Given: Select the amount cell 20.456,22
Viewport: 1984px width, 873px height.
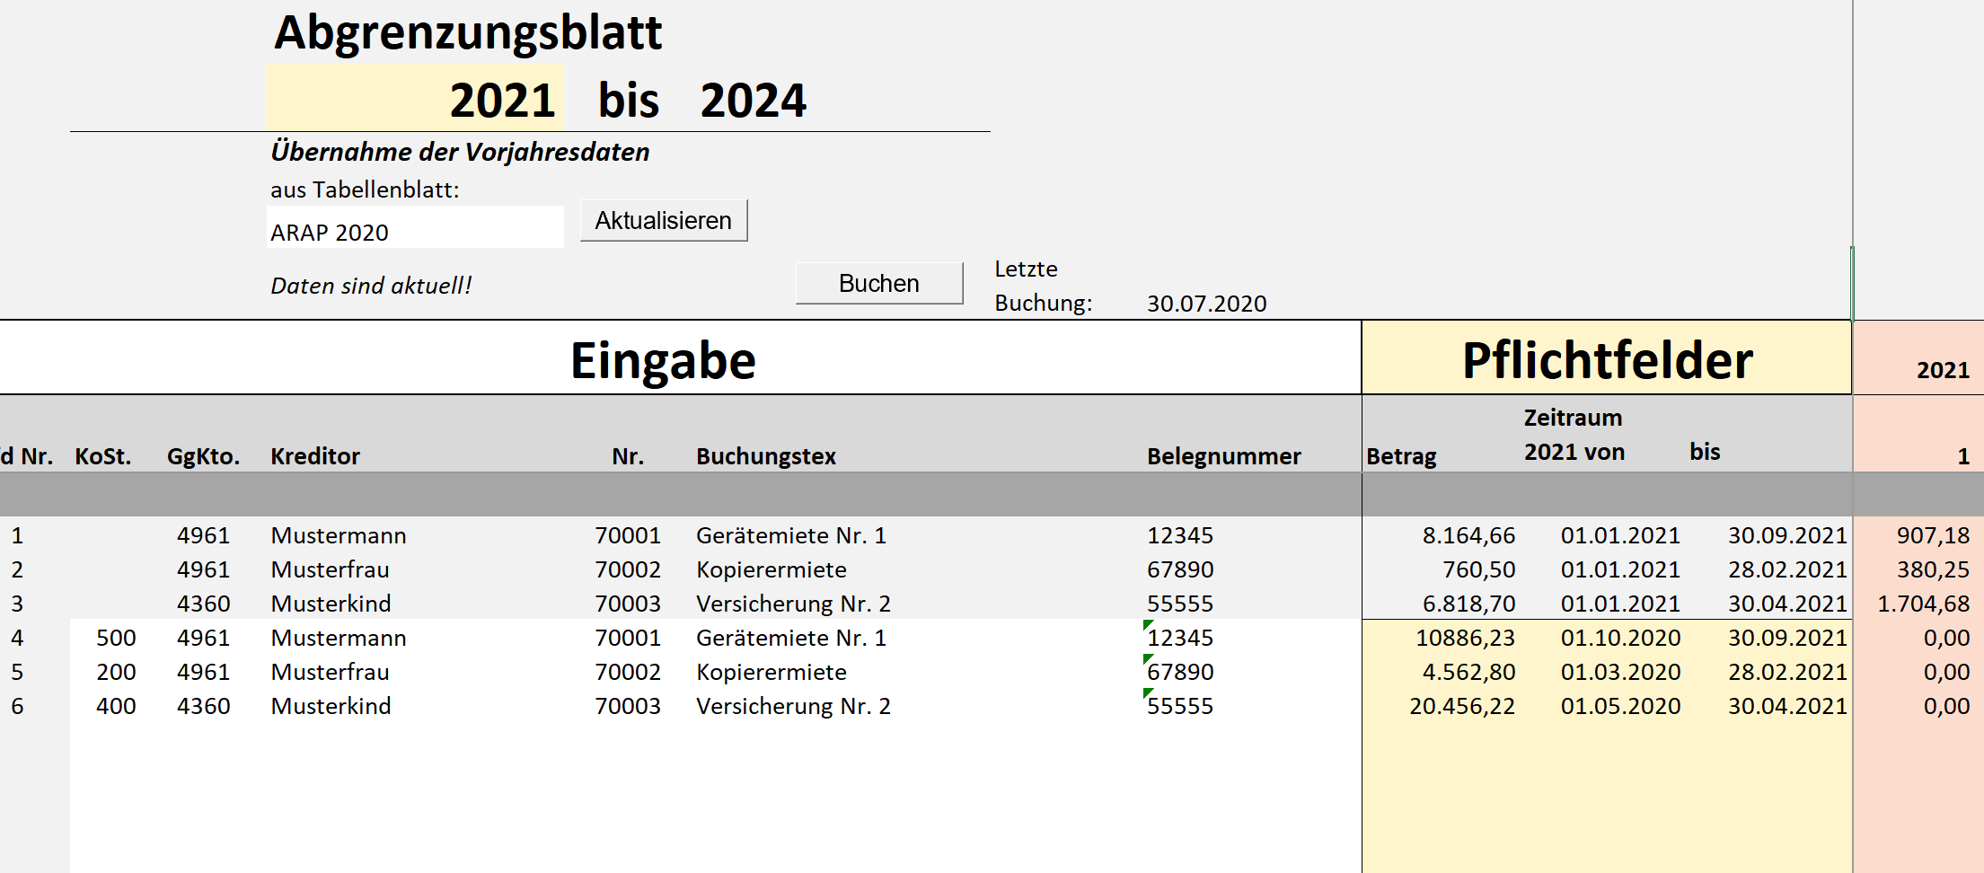Looking at the screenshot, I should click(1461, 706).
